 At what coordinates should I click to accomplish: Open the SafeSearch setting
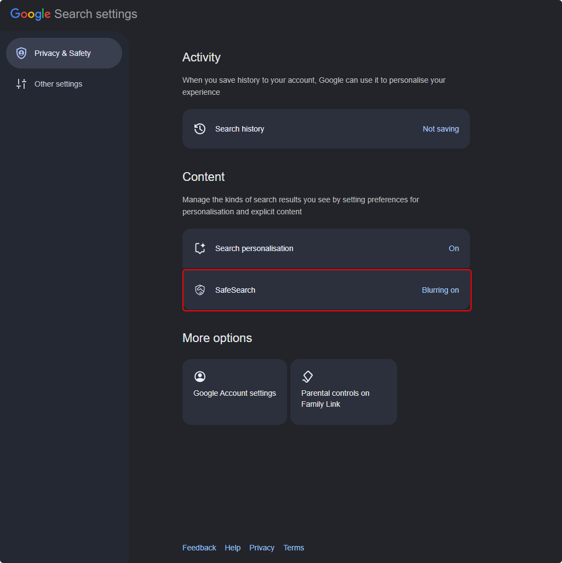326,290
